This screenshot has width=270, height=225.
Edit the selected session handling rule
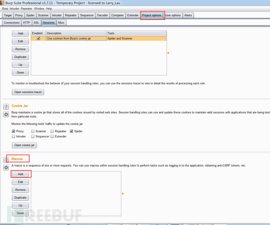pyautogui.click(x=20, y=41)
